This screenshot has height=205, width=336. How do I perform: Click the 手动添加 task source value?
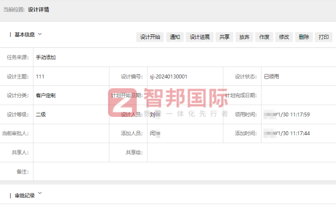[46, 57]
